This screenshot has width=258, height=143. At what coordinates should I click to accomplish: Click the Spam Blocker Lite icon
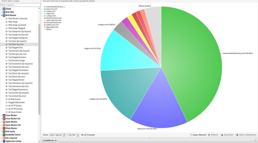point(4,125)
